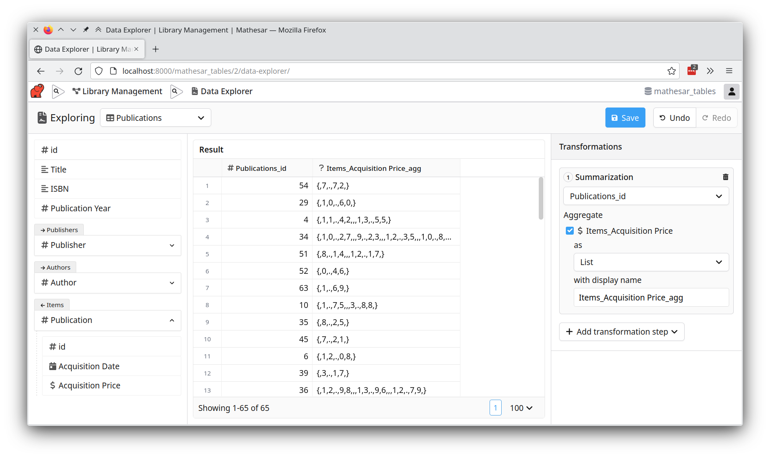Navigate using the Publishers link
Screen dimensions: 770x458
pos(59,230)
